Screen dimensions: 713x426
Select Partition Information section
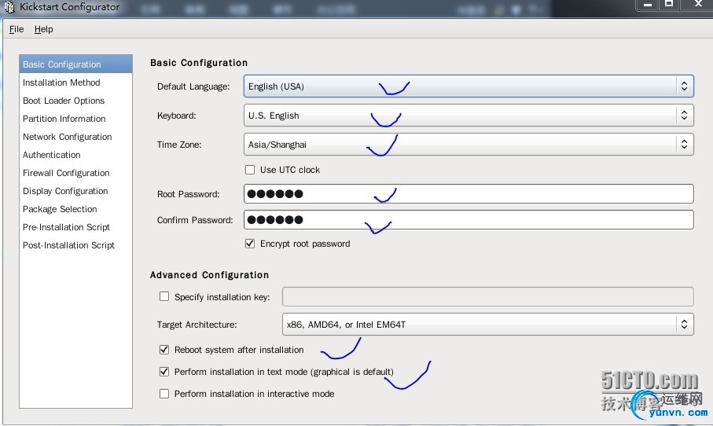pyautogui.click(x=76, y=119)
